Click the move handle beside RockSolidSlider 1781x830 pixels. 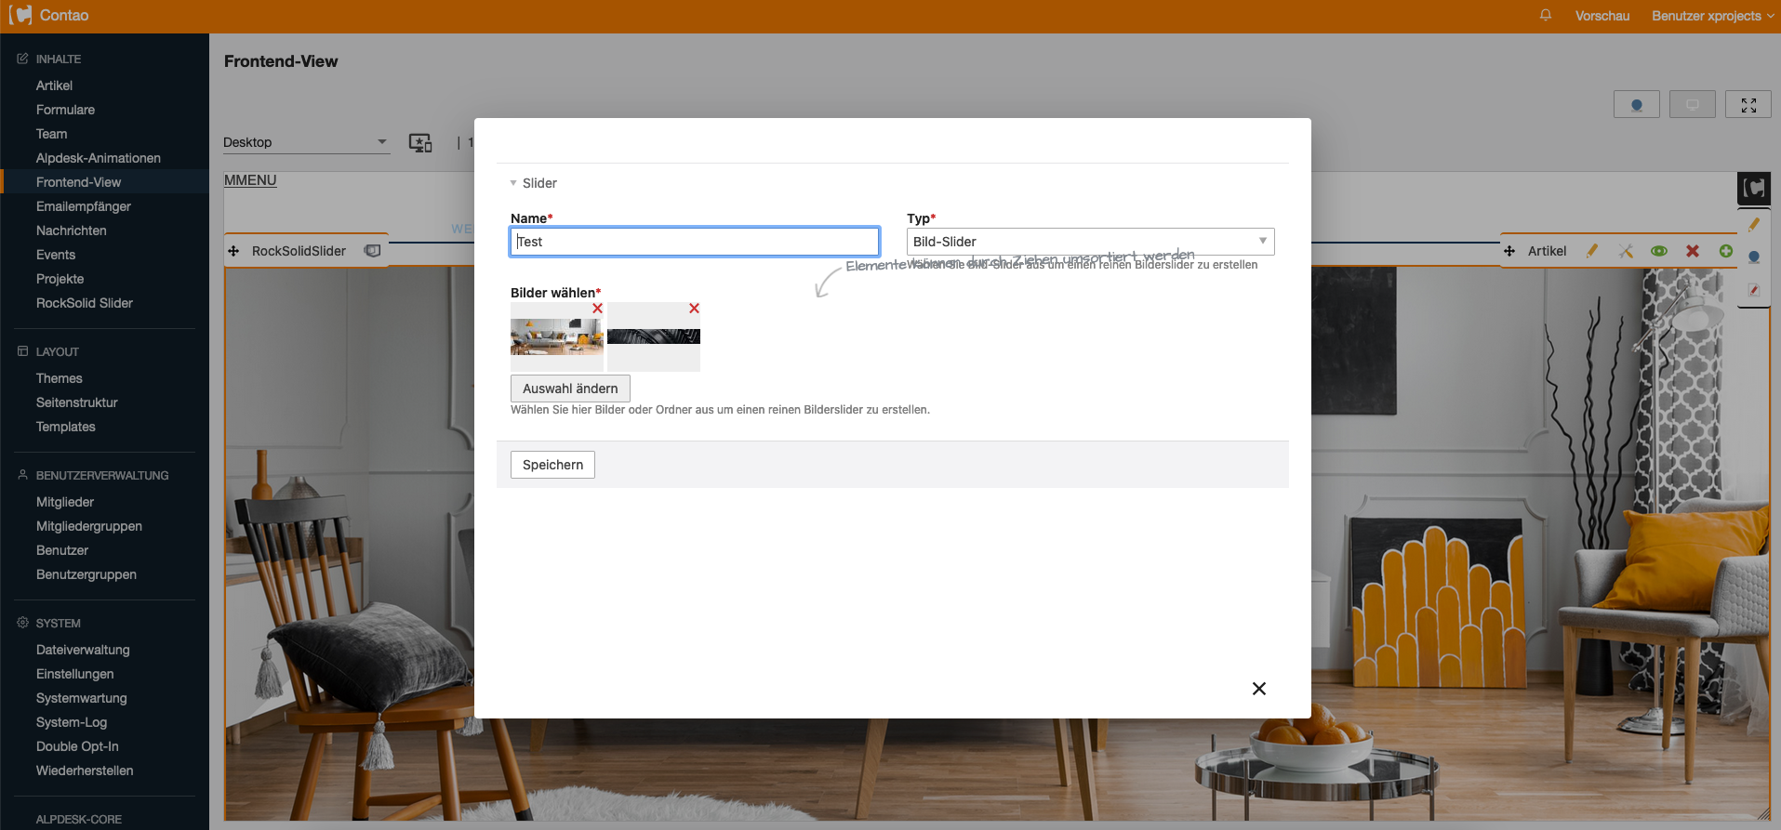coord(233,251)
